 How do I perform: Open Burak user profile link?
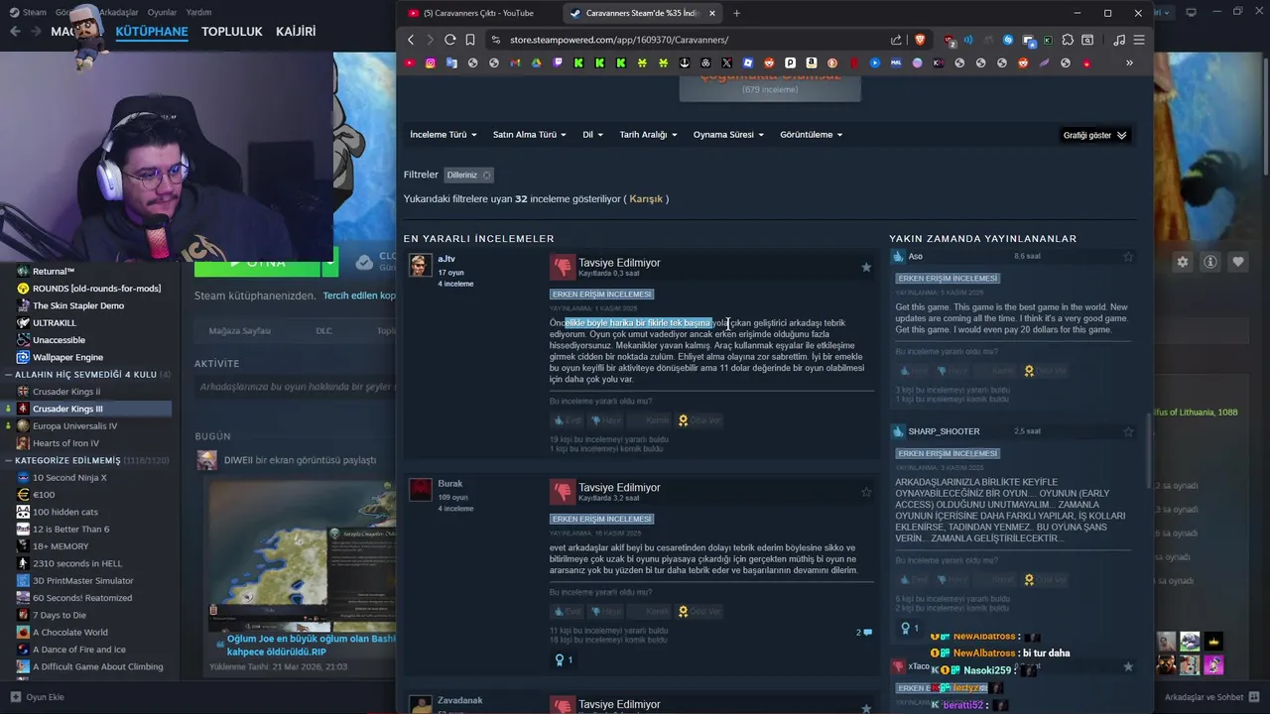point(449,484)
